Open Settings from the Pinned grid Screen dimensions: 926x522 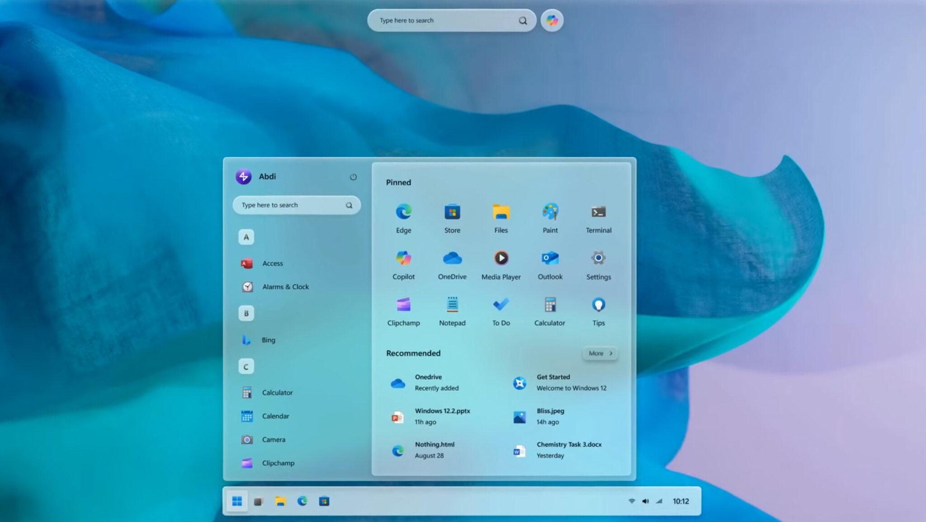point(598,259)
